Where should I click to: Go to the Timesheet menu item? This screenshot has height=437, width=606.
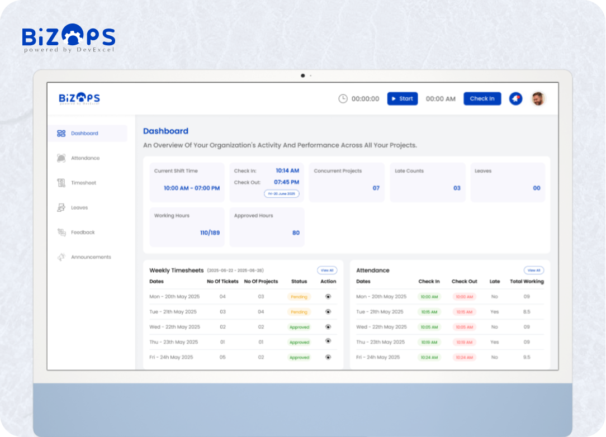tap(83, 183)
